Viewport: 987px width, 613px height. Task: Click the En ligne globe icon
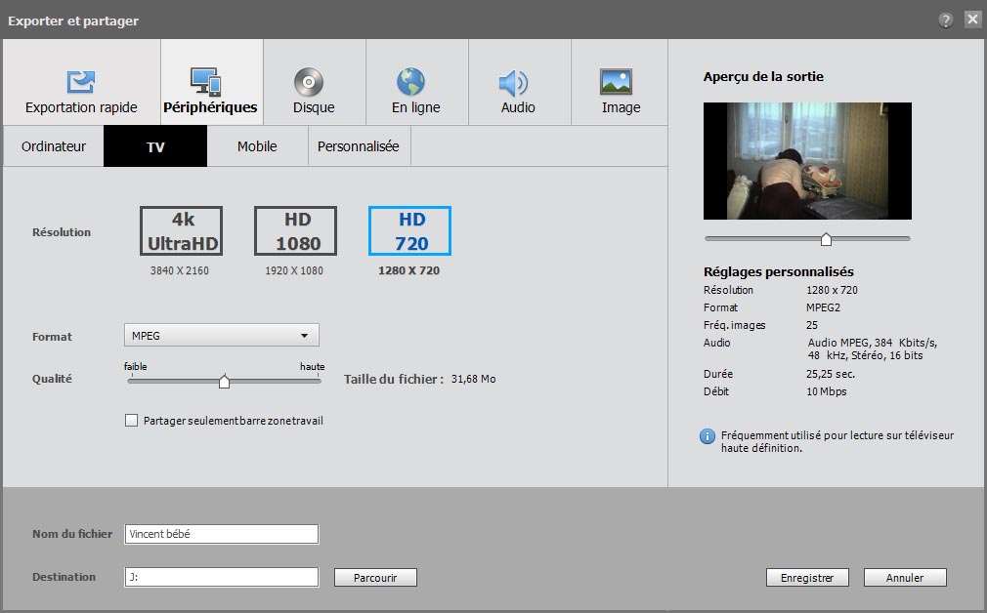coord(411,82)
